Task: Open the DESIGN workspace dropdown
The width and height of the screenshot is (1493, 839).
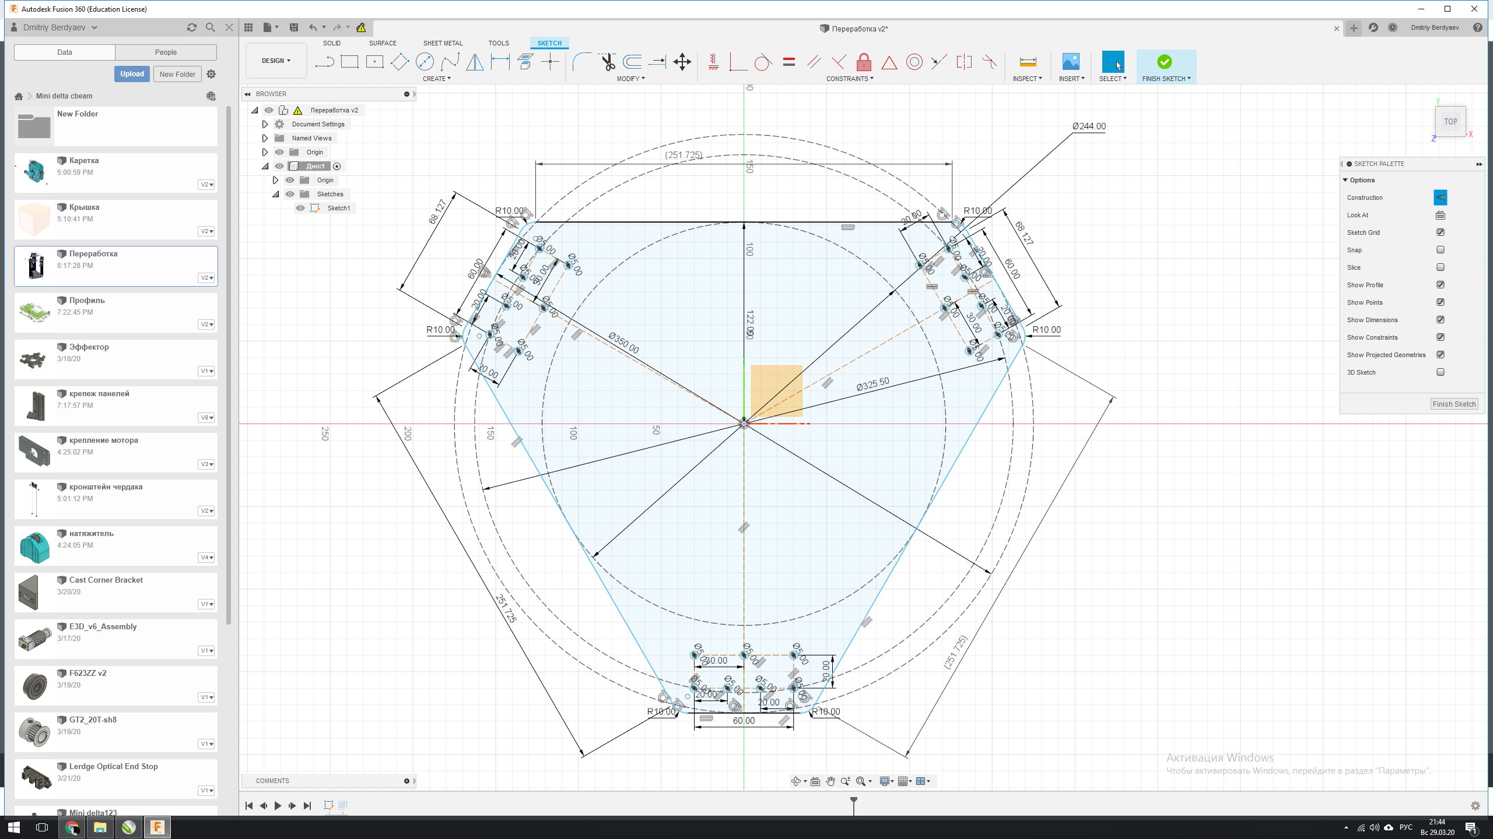Action: (276, 61)
